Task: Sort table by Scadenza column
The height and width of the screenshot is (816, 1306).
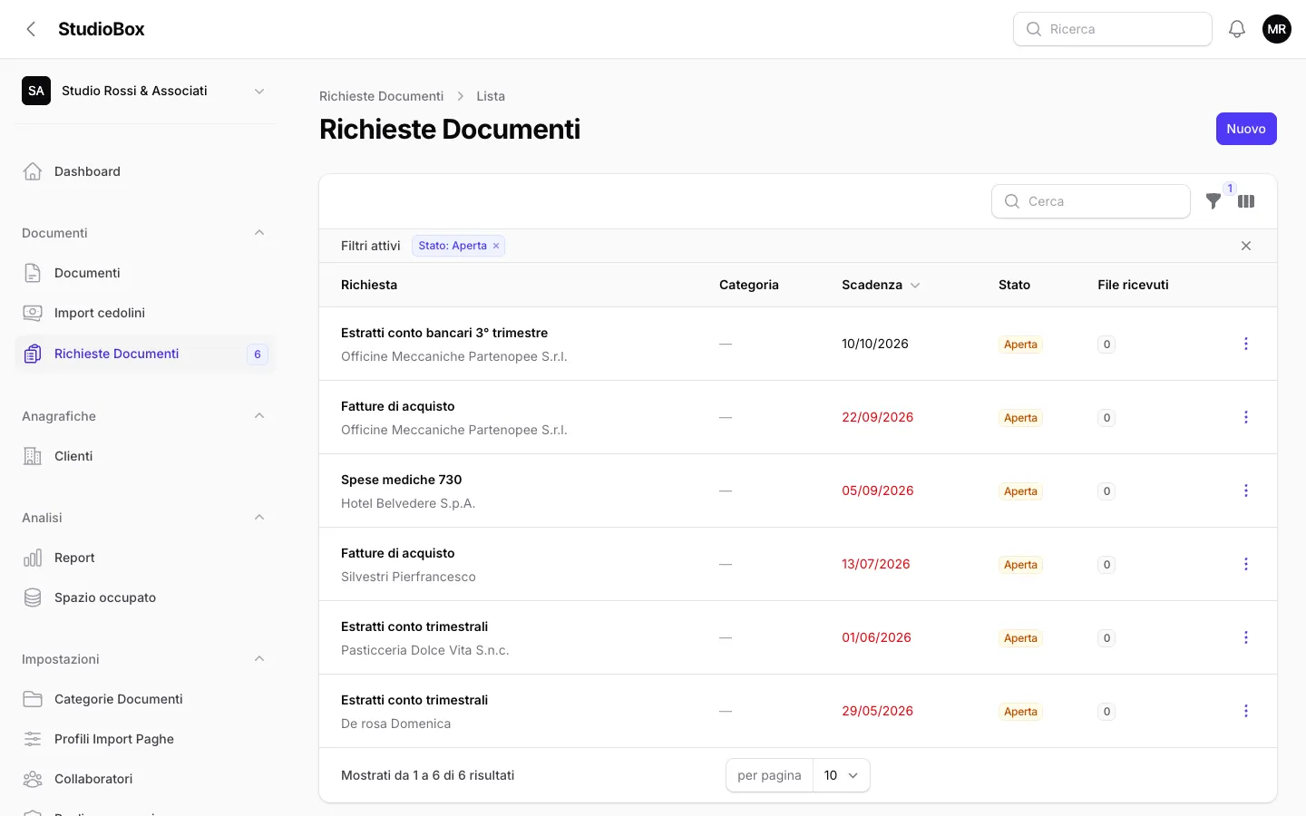Action: click(x=881, y=285)
